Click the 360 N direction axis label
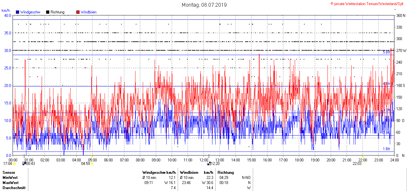The image size is (407, 191). point(401,15)
